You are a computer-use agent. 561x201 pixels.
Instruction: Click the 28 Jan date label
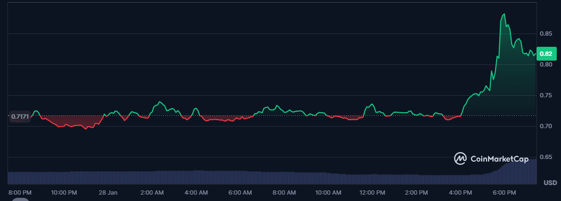[108, 193]
